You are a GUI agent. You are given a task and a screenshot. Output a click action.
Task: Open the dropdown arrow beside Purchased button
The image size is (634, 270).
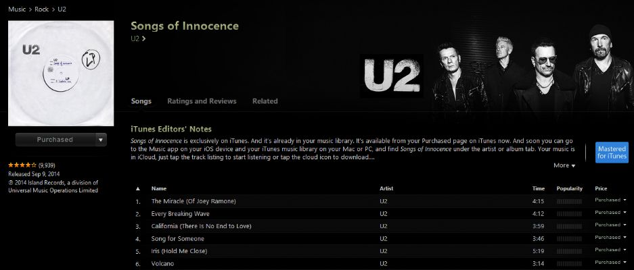pos(101,140)
